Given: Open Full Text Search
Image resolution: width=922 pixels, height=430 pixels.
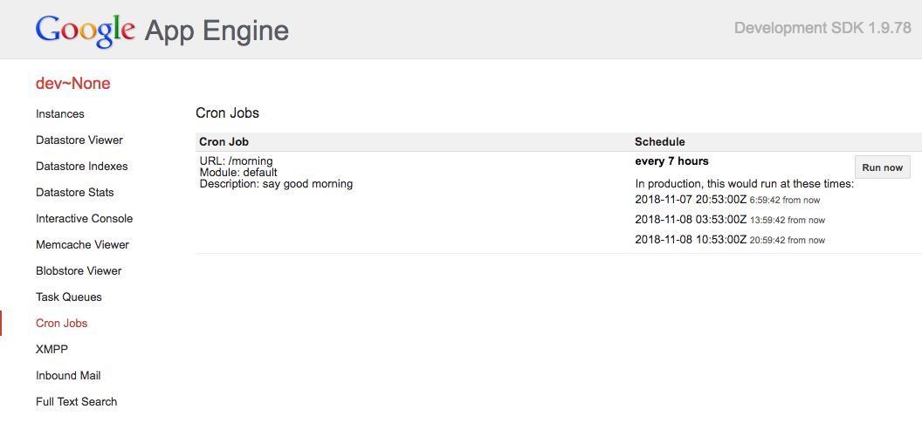Looking at the screenshot, I should coord(76,402).
